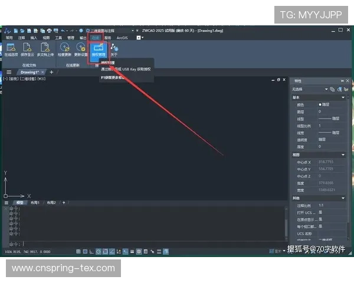Screen dimensions: 354x283
Task: Switch to 布局1 layout tab
Action: [x=35, y=203]
